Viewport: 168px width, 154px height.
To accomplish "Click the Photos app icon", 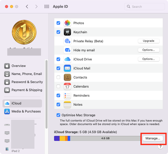I will point(67,23).
